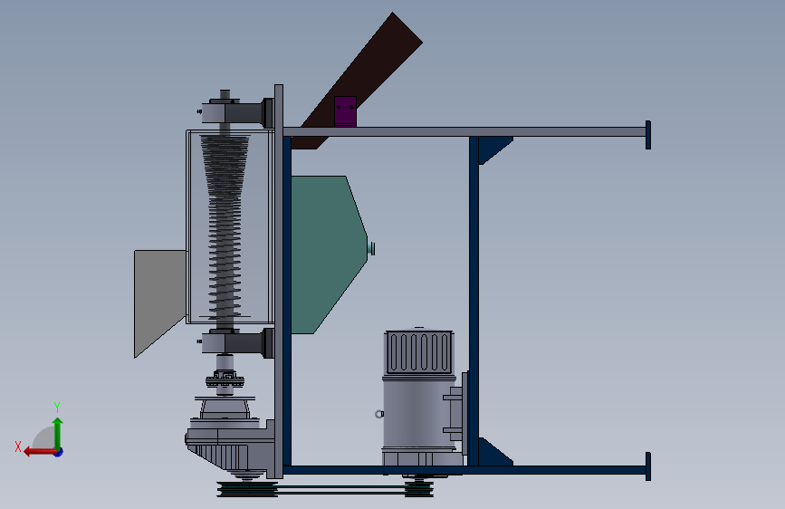Select the lifting eye bolt on motor
785x509 pixels.
pyautogui.click(x=379, y=414)
